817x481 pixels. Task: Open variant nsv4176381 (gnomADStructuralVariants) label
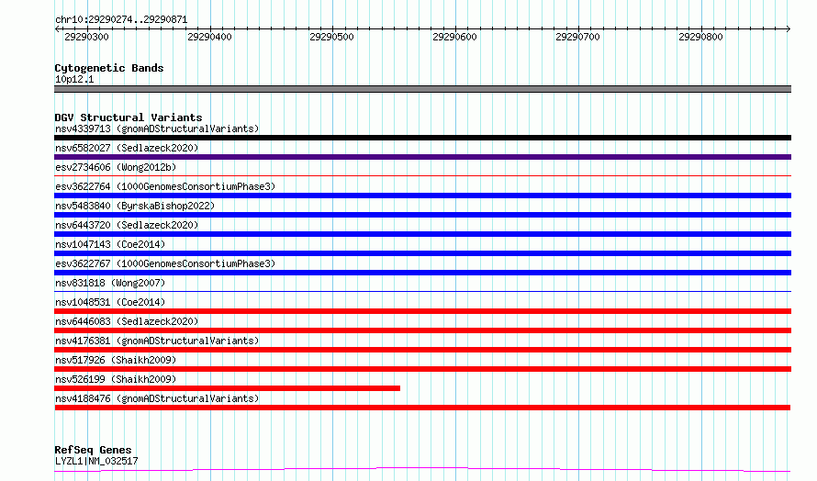[x=157, y=341]
